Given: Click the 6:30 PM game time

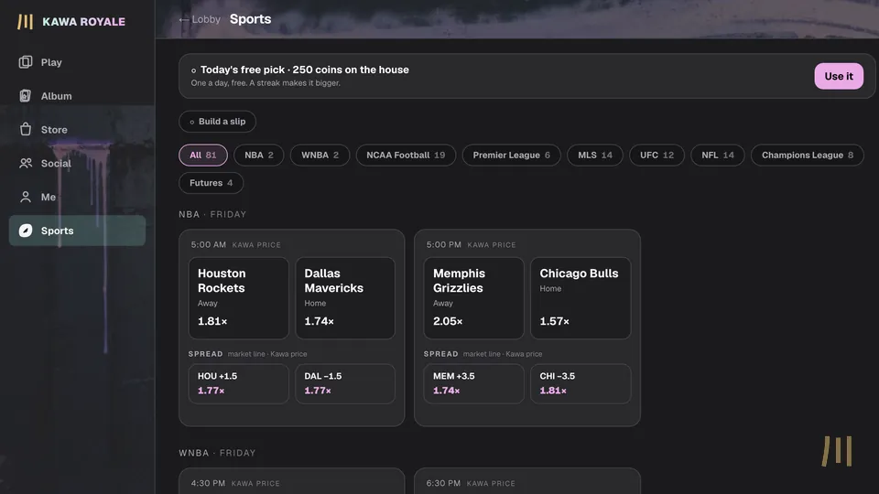Looking at the screenshot, I should [443, 483].
